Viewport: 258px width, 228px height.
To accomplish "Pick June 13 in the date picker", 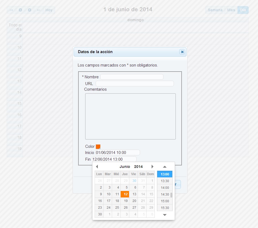I will pos(134,194).
